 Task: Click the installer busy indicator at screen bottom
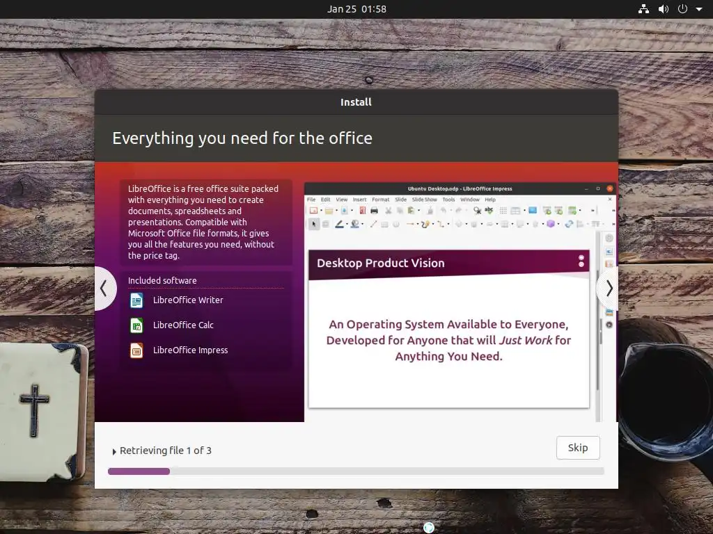[428, 527]
